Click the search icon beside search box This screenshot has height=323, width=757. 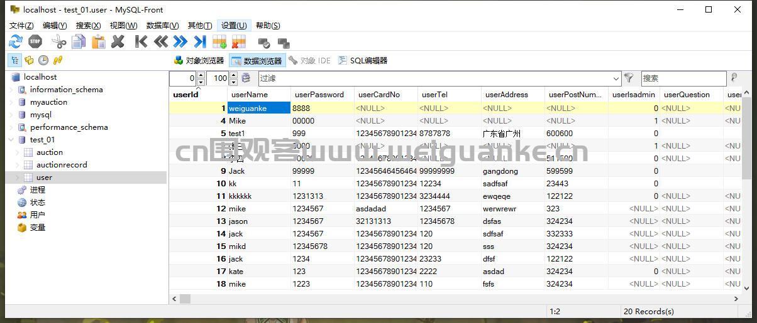click(x=734, y=78)
